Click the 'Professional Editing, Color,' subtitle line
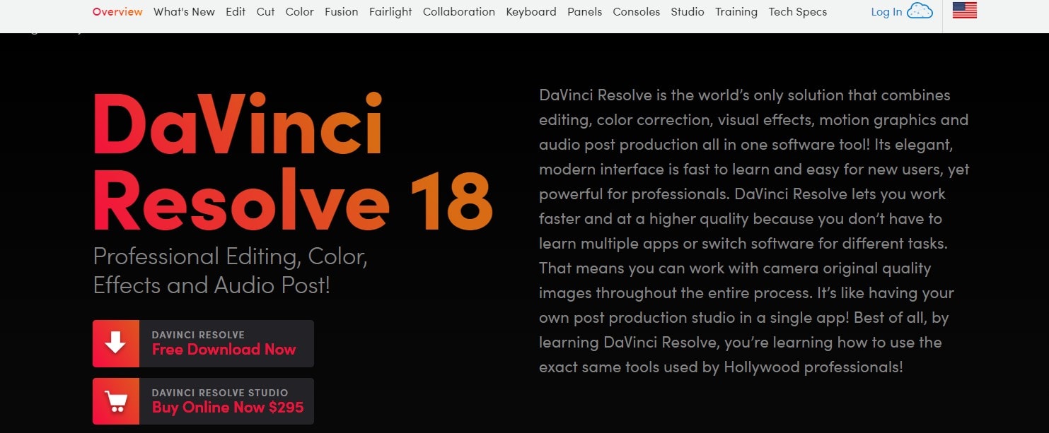Viewport: 1049px width, 433px height. pyautogui.click(x=231, y=256)
